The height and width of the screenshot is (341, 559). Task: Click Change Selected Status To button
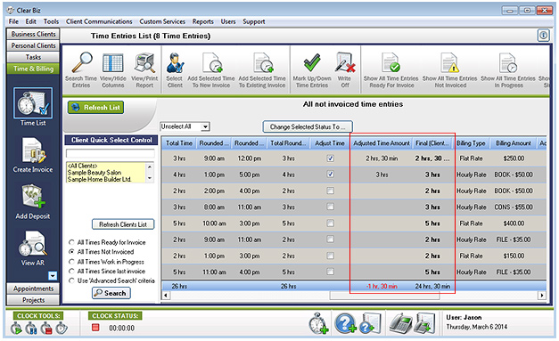[308, 126]
